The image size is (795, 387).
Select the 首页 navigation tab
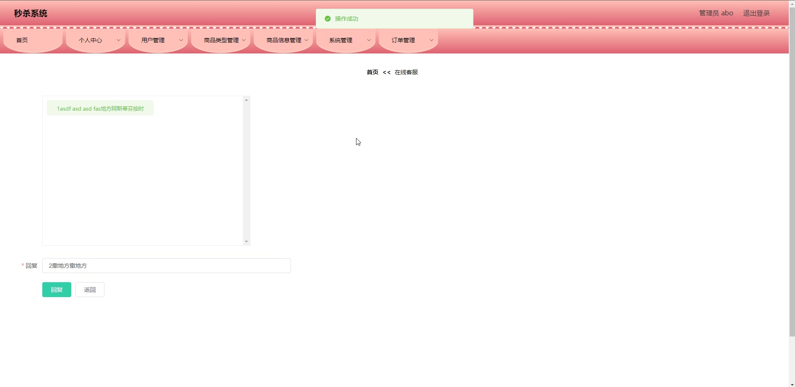coord(22,40)
